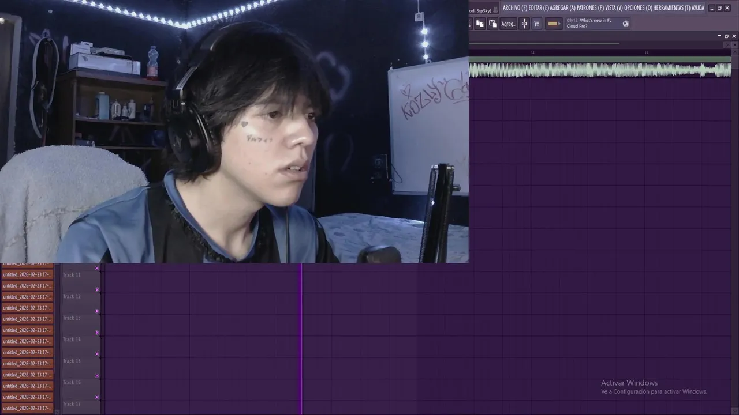Image resolution: width=739 pixels, height=415 pixels.
Task: Restore the playlist window with its maximize icon
Action: point(727,36)
